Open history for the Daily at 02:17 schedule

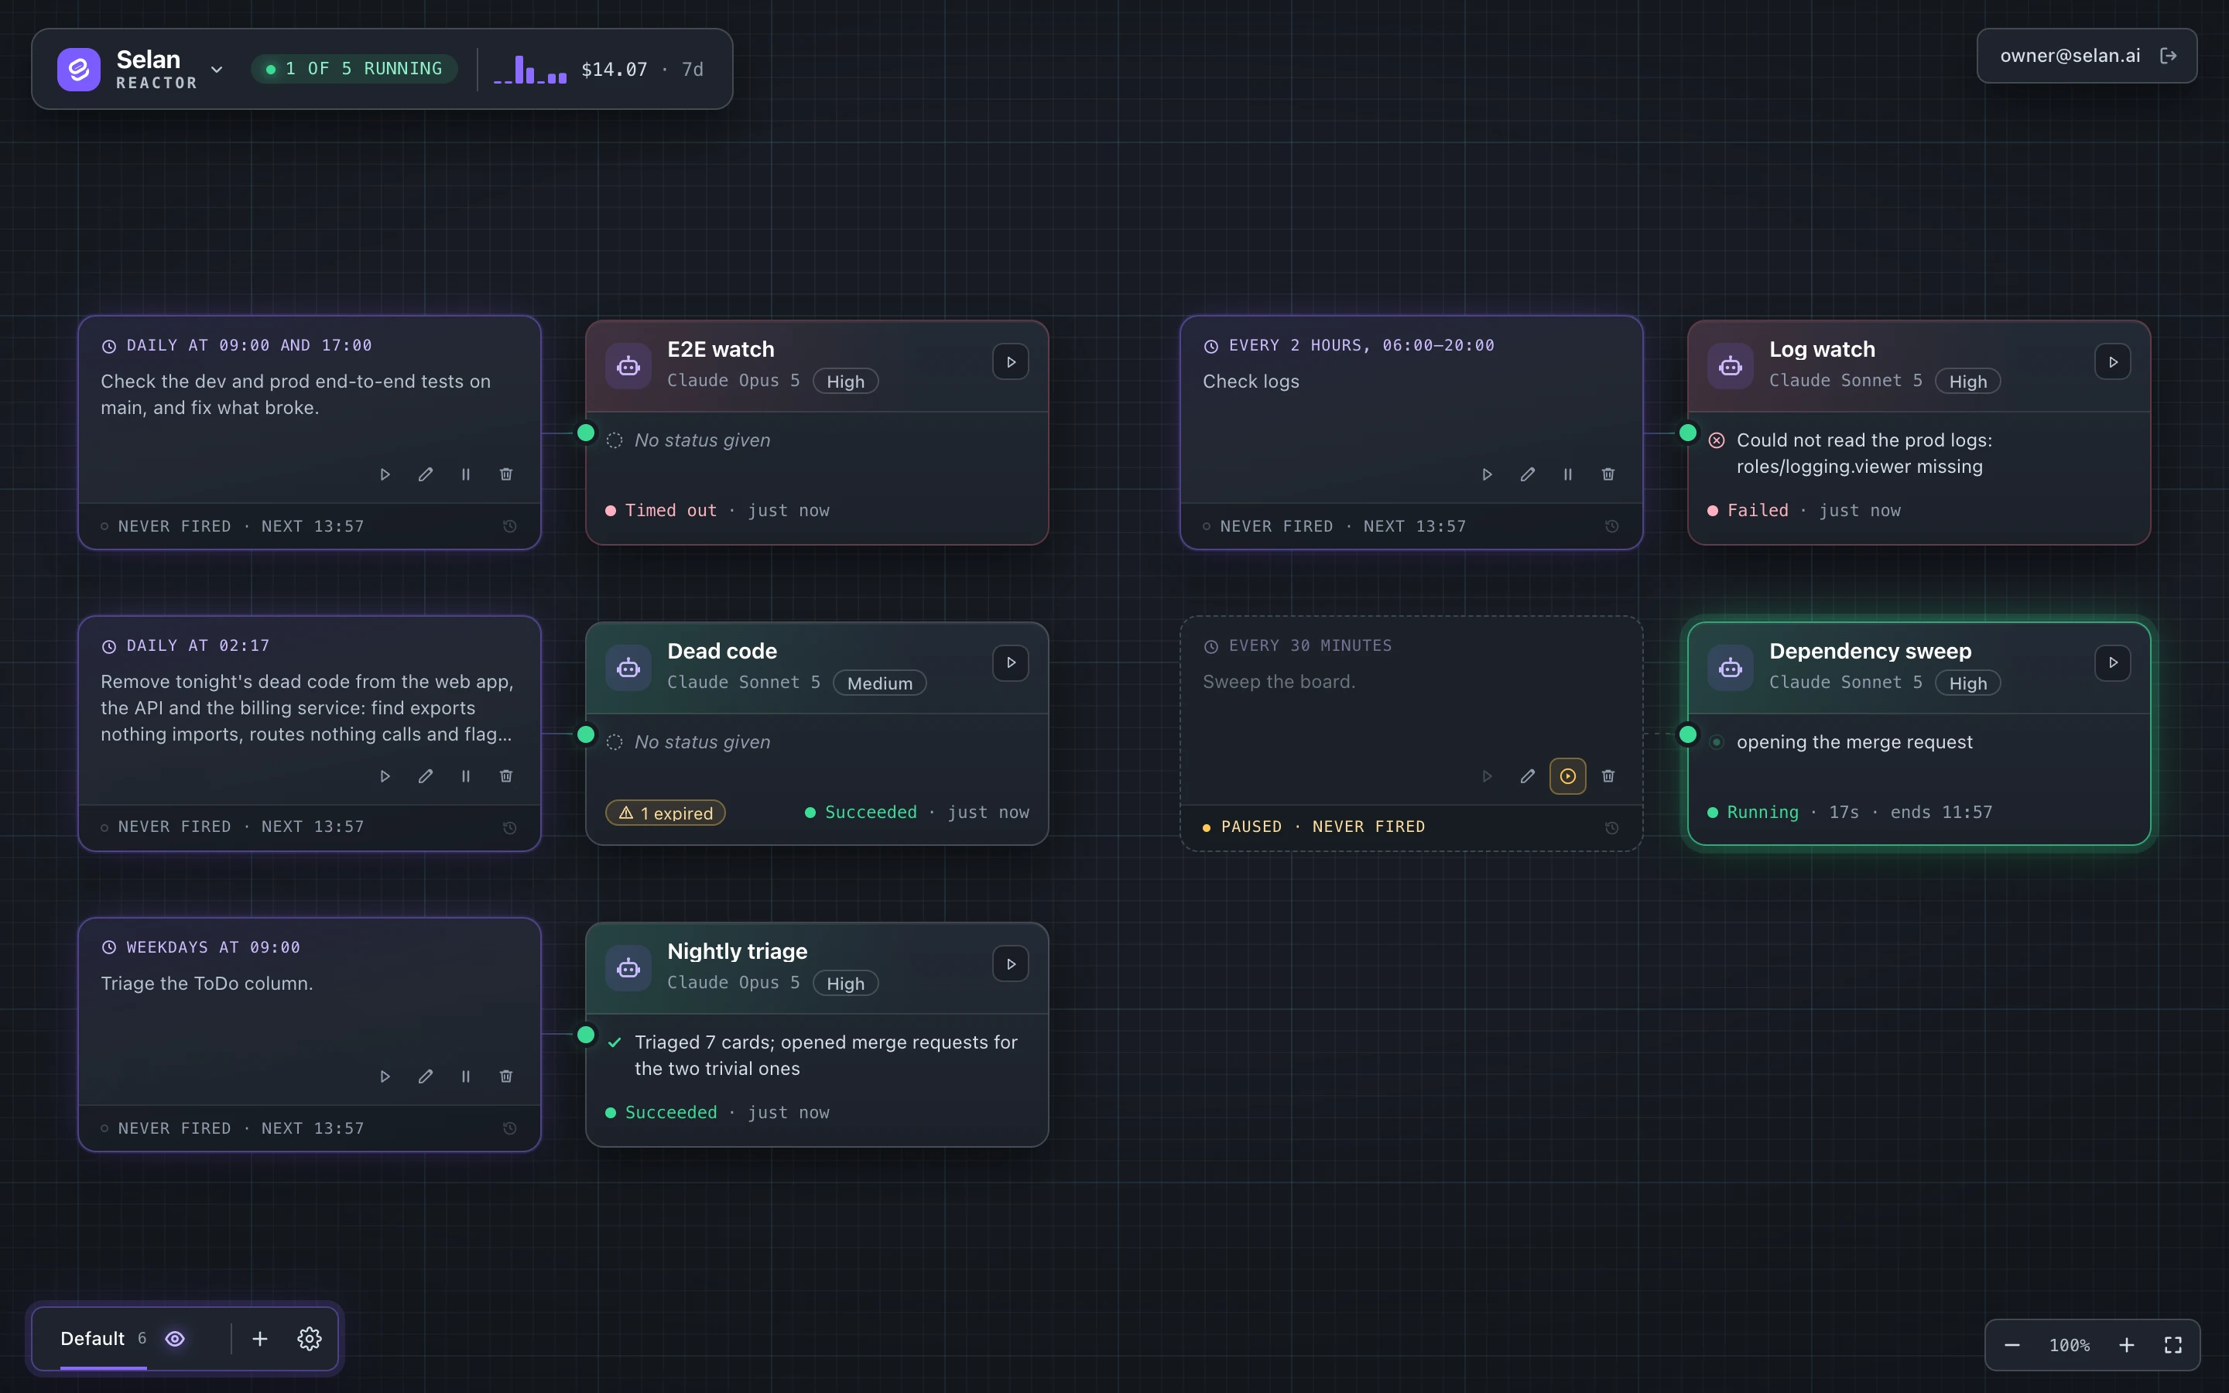click(x=509, y=827)
